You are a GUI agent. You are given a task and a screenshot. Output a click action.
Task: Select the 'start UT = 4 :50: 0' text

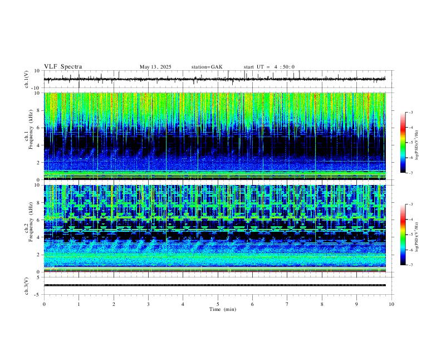269,67
